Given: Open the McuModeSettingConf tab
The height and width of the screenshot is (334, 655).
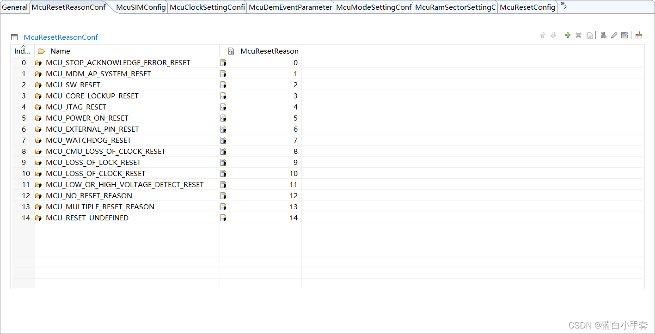Looking at the screenshot, I should (x=373, y=7).
